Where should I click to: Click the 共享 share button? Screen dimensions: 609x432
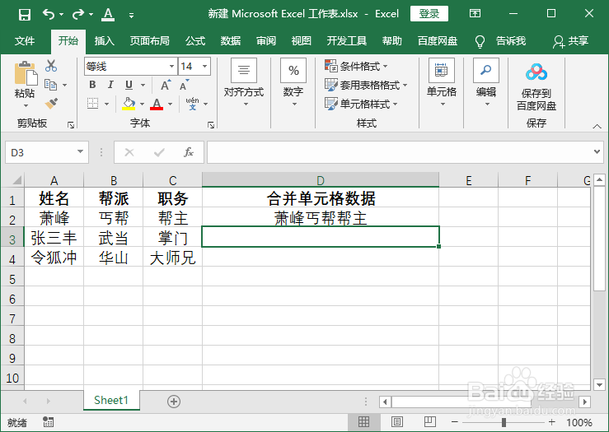tap(570, 40)
